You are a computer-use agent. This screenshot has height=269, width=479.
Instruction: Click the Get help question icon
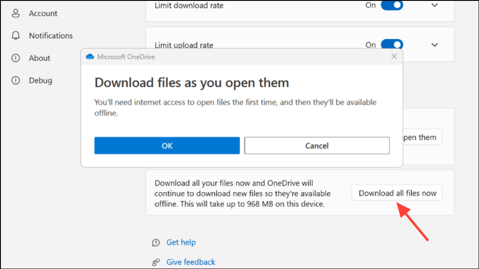pos(156,243)
